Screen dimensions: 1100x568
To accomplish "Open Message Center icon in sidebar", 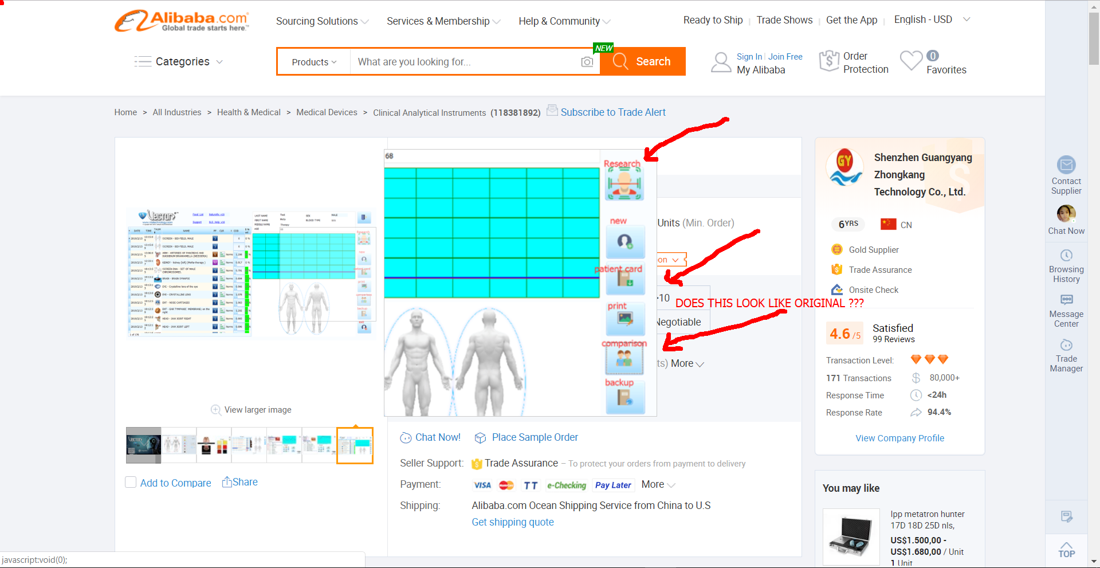I will point(1066,300).
